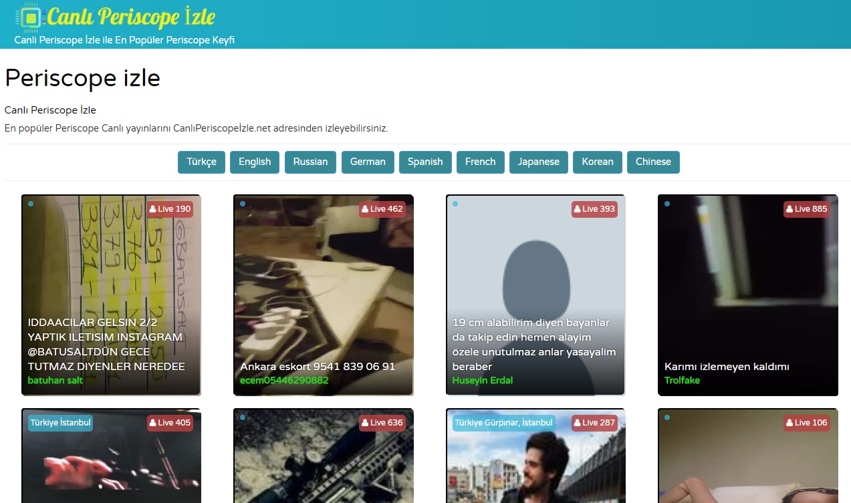Click the Live 462 viewer badge

[x=382, y=209]
